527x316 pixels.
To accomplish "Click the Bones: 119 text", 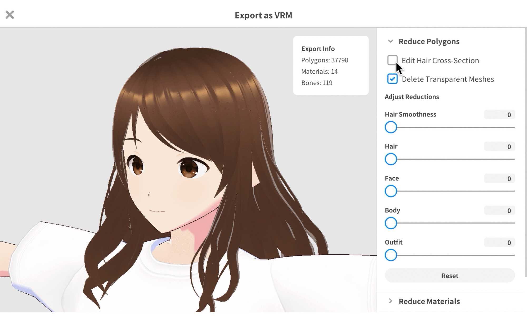I will [x=317, y=83].
